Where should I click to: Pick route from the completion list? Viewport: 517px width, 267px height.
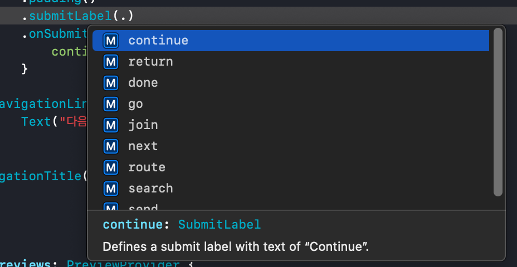click(x=290, y=167)
